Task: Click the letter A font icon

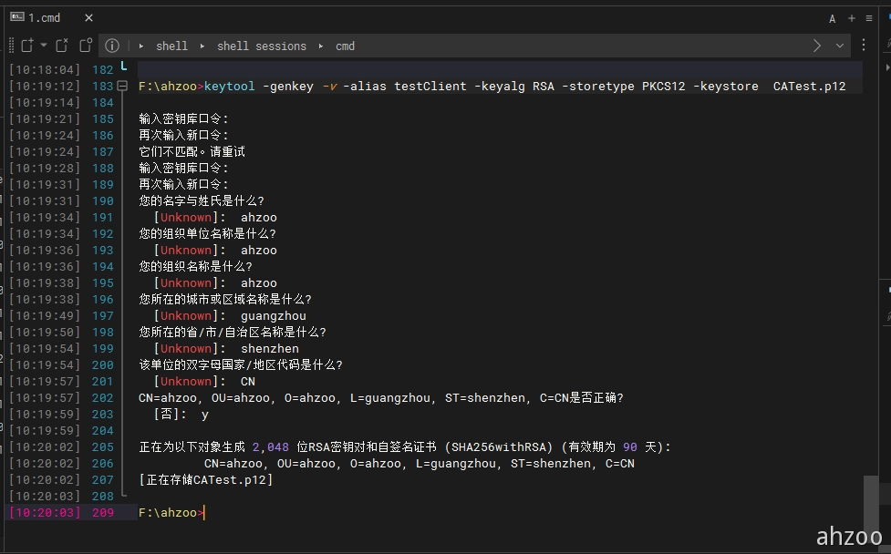Action: tap(833, 18)
